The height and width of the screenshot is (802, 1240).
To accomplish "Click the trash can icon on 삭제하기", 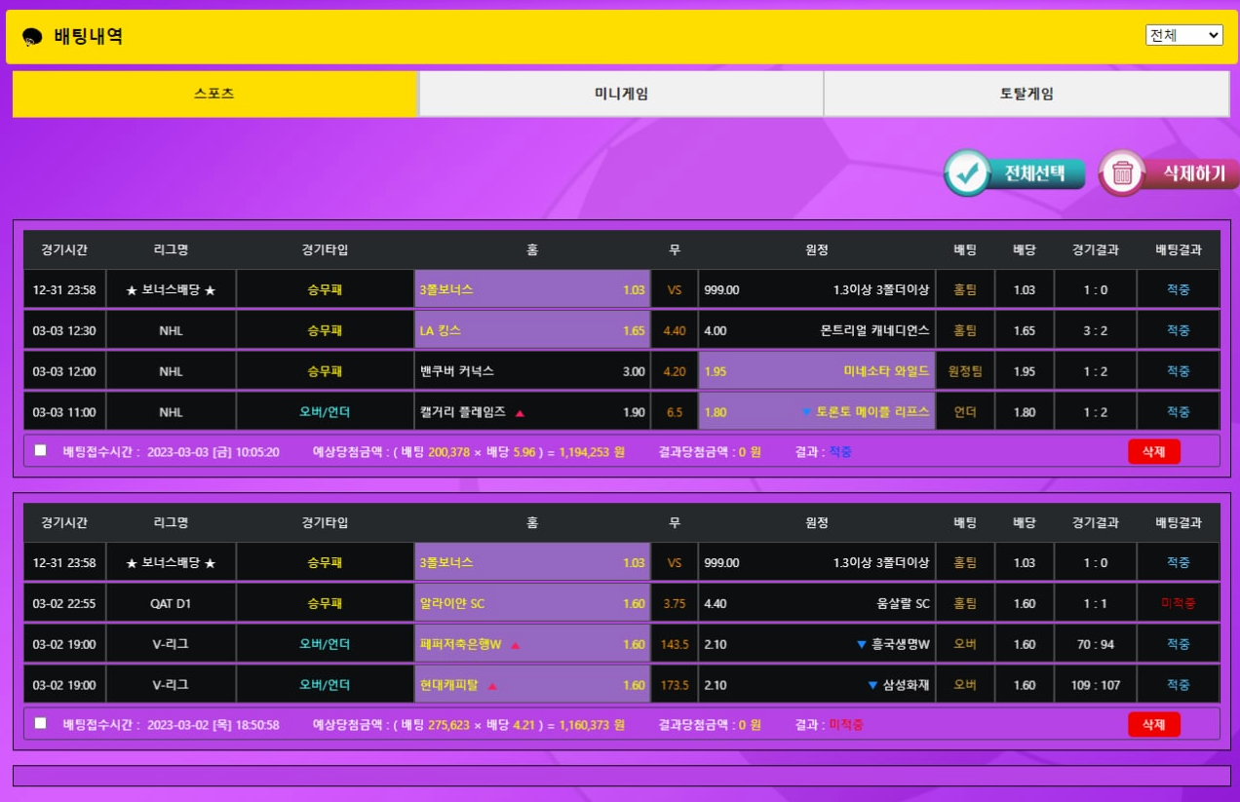I will pyautogui.click(x=1122, y=173).
